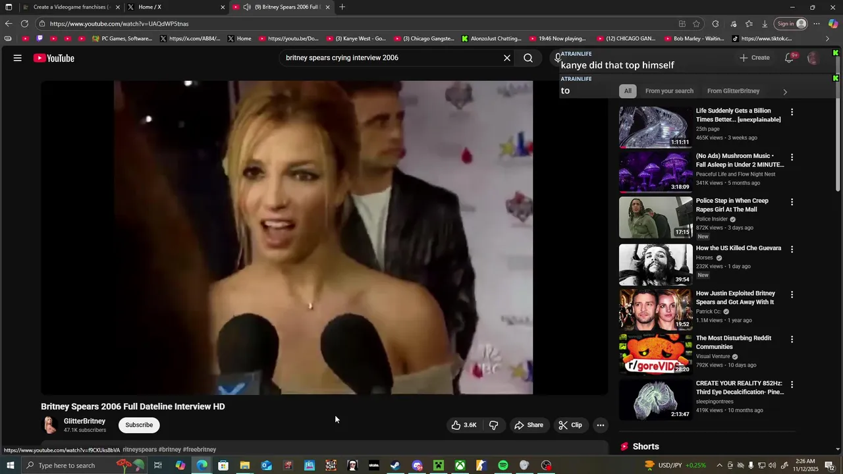Play How the US Killed Che Guevara thumbnail
843x474 pixels.
(x=655, y=265)
